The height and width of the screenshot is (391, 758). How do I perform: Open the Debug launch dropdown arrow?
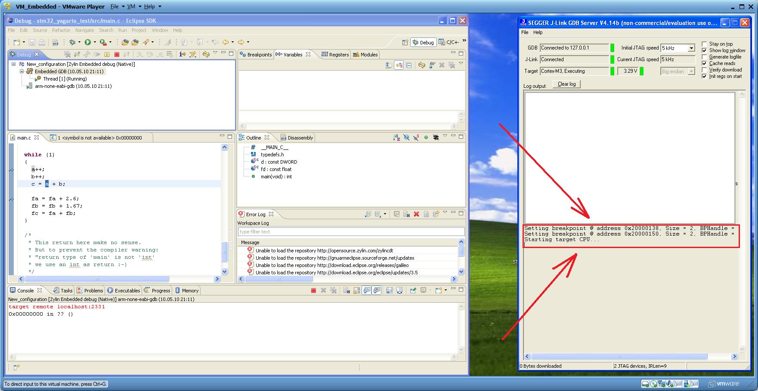pyautogui.click(x=79, y=42)
